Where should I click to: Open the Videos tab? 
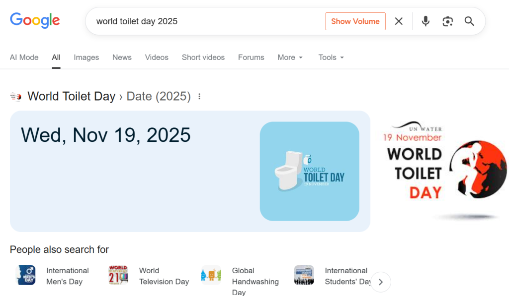(157, 58)
